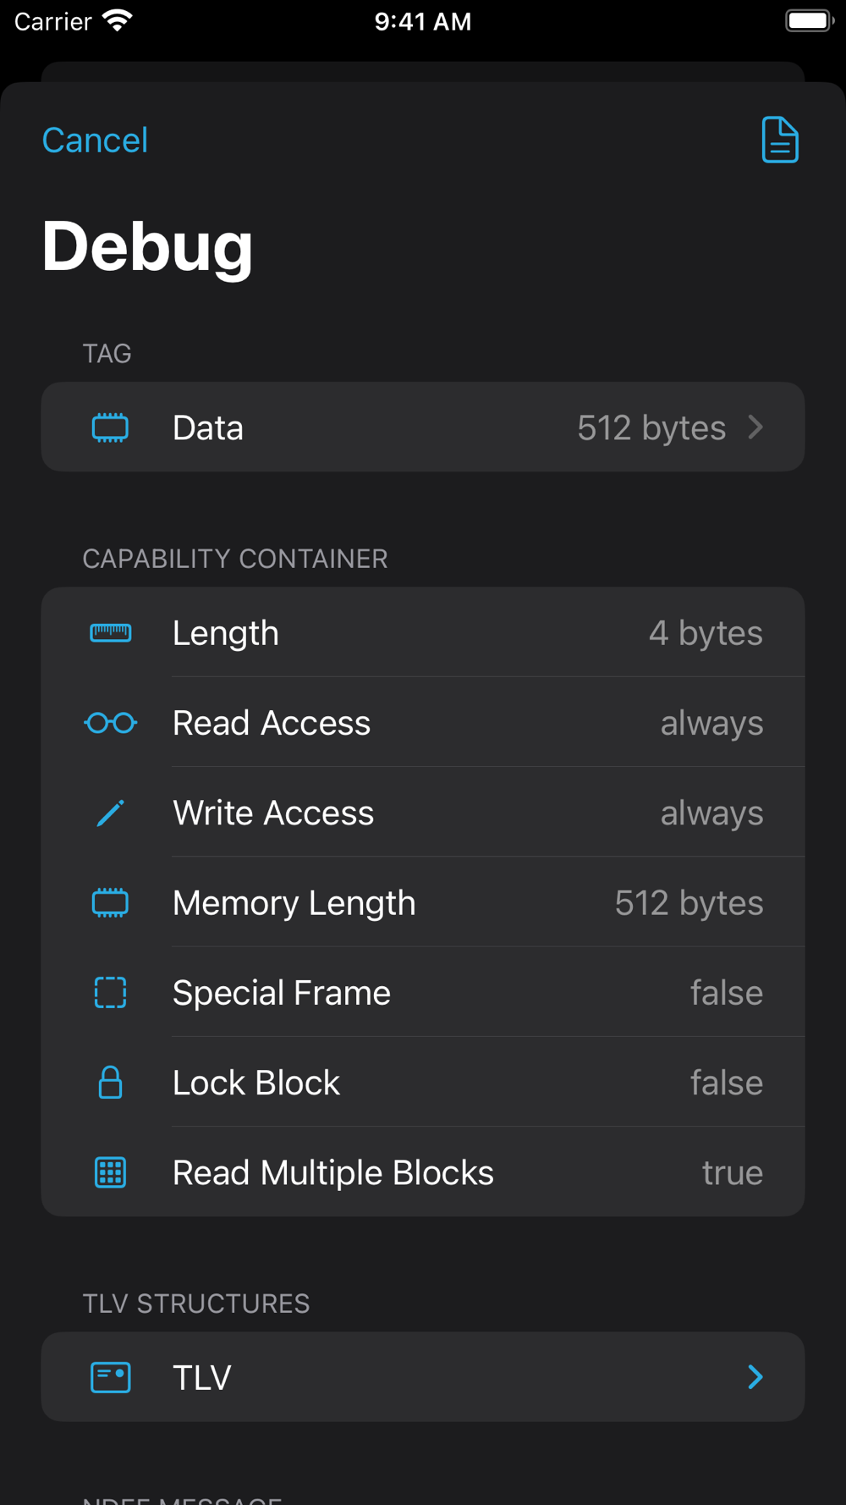Tap the card icon beside TLV
Viewport: 846px width, 1505px height.
tap(110, 1377)
